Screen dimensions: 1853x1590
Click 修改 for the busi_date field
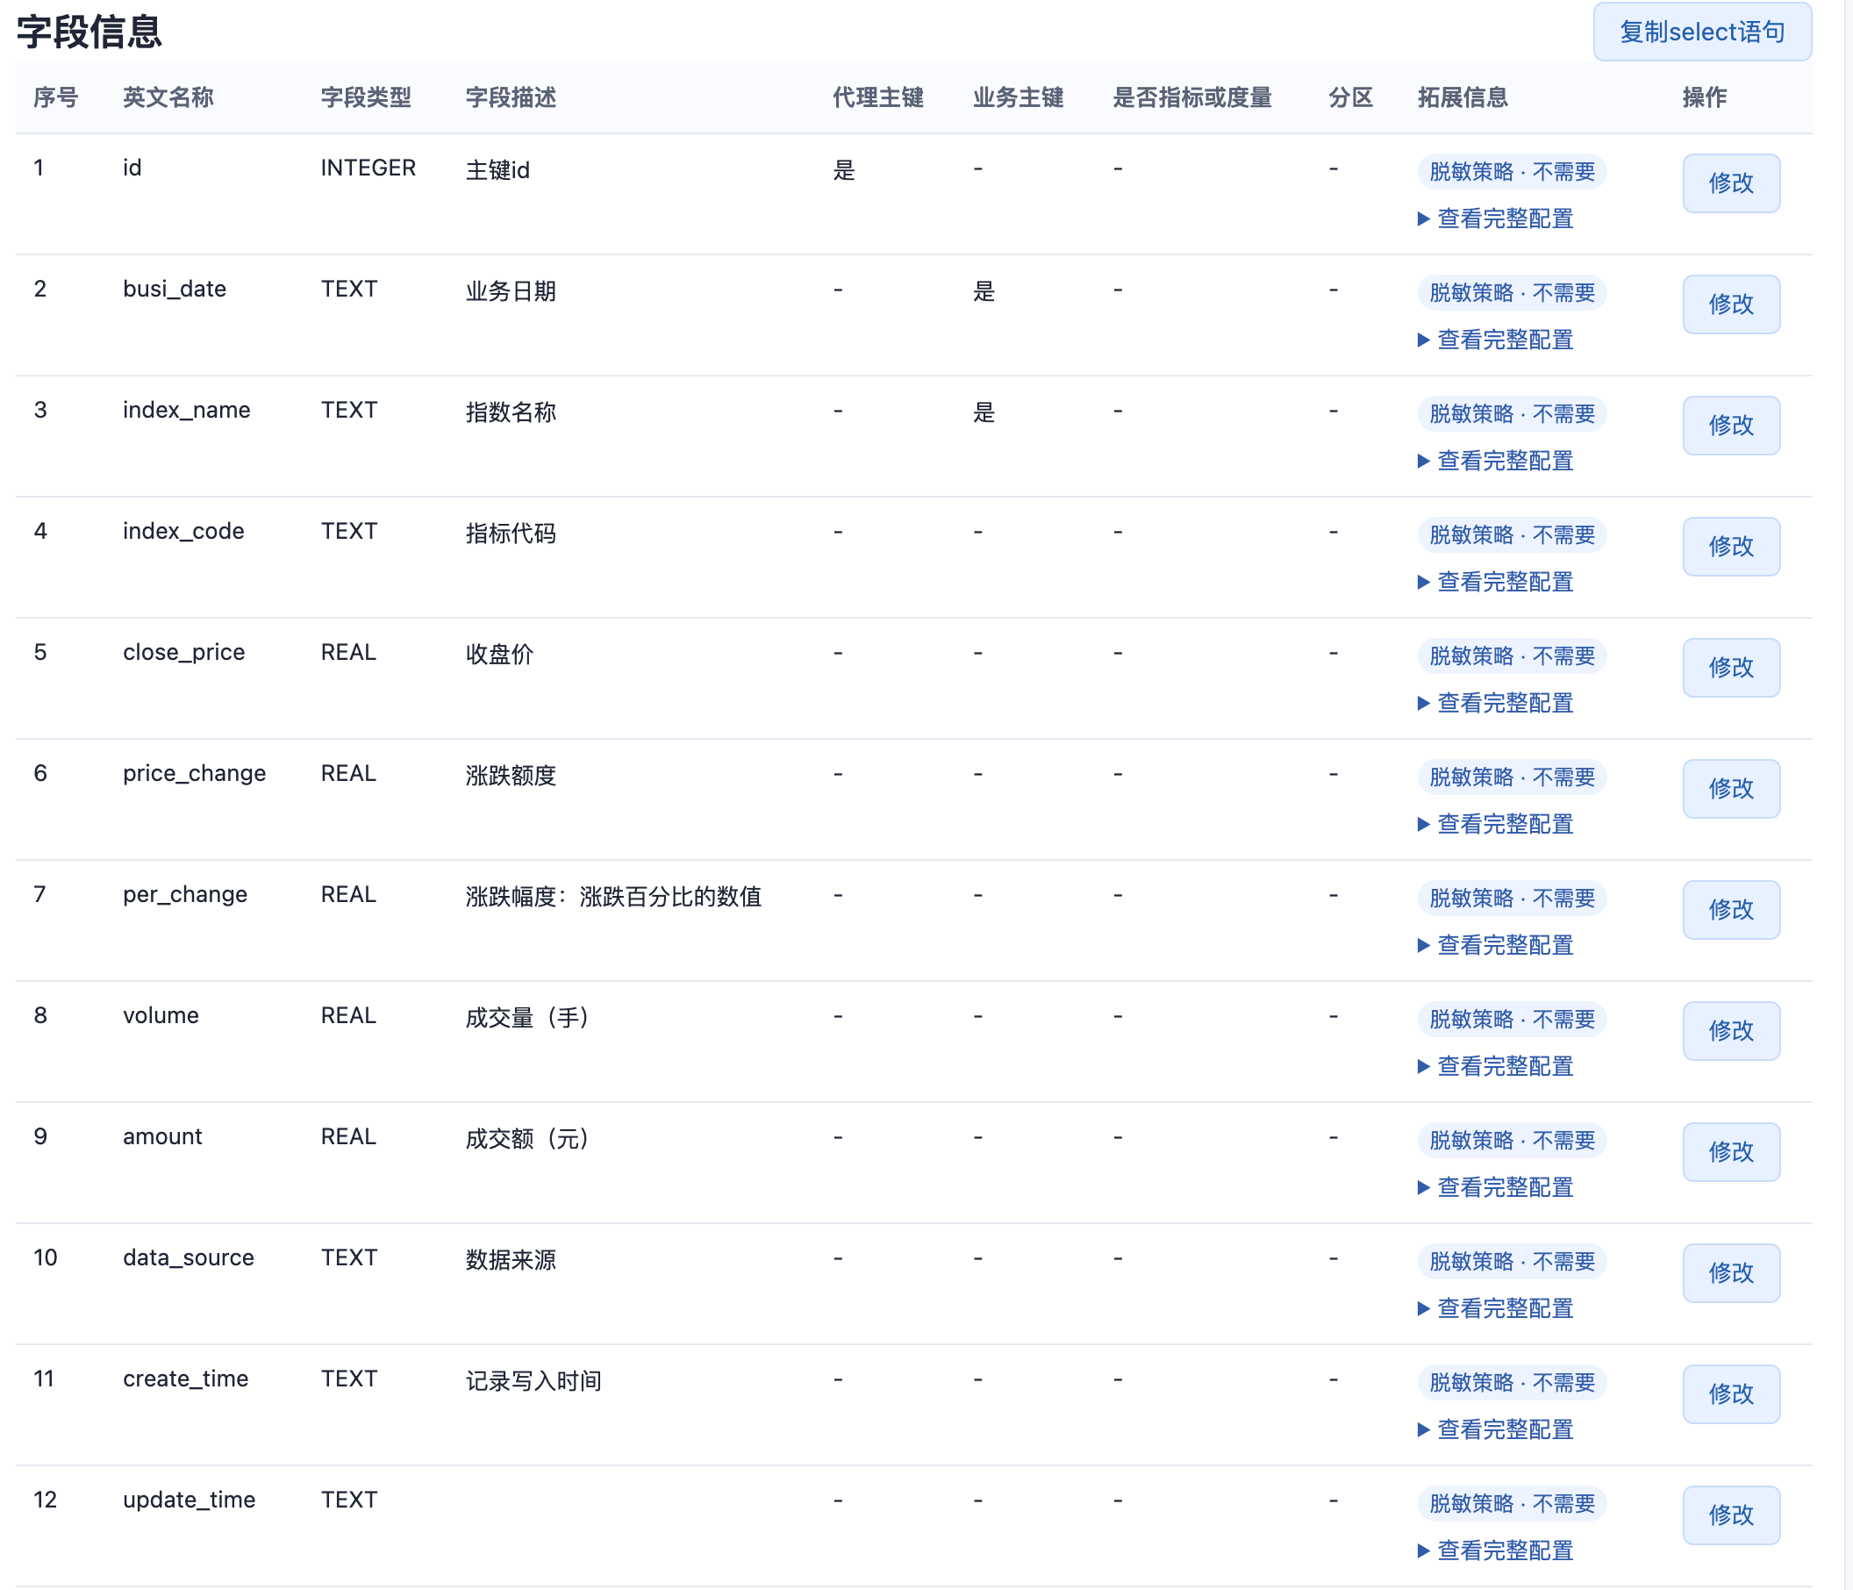coord(1731,304)
